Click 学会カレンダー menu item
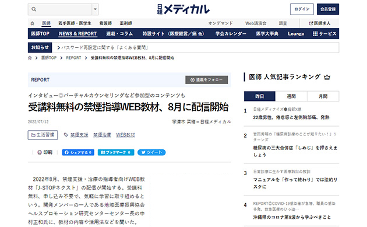This screenshot has width=367, height=227. coord(231,34)
